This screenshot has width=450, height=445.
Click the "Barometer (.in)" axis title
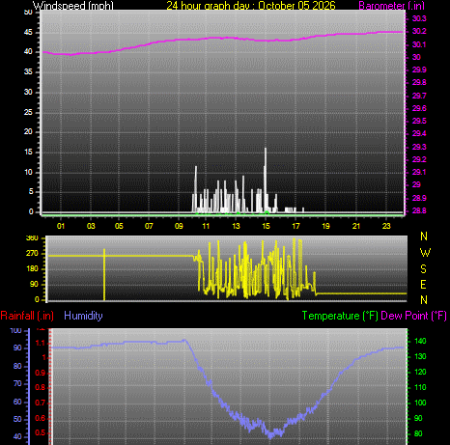tap(391, 6)
